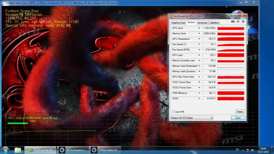Click the VRM Efficiency value 96.1 %
This screenshot has width=274, height=154.
point(209,93)
